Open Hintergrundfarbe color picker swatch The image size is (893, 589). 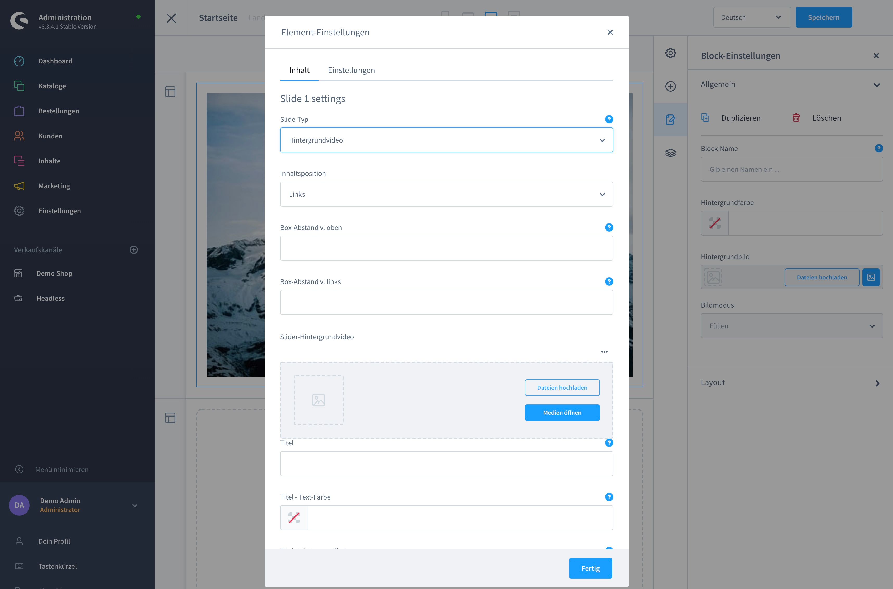click(715, 223)
